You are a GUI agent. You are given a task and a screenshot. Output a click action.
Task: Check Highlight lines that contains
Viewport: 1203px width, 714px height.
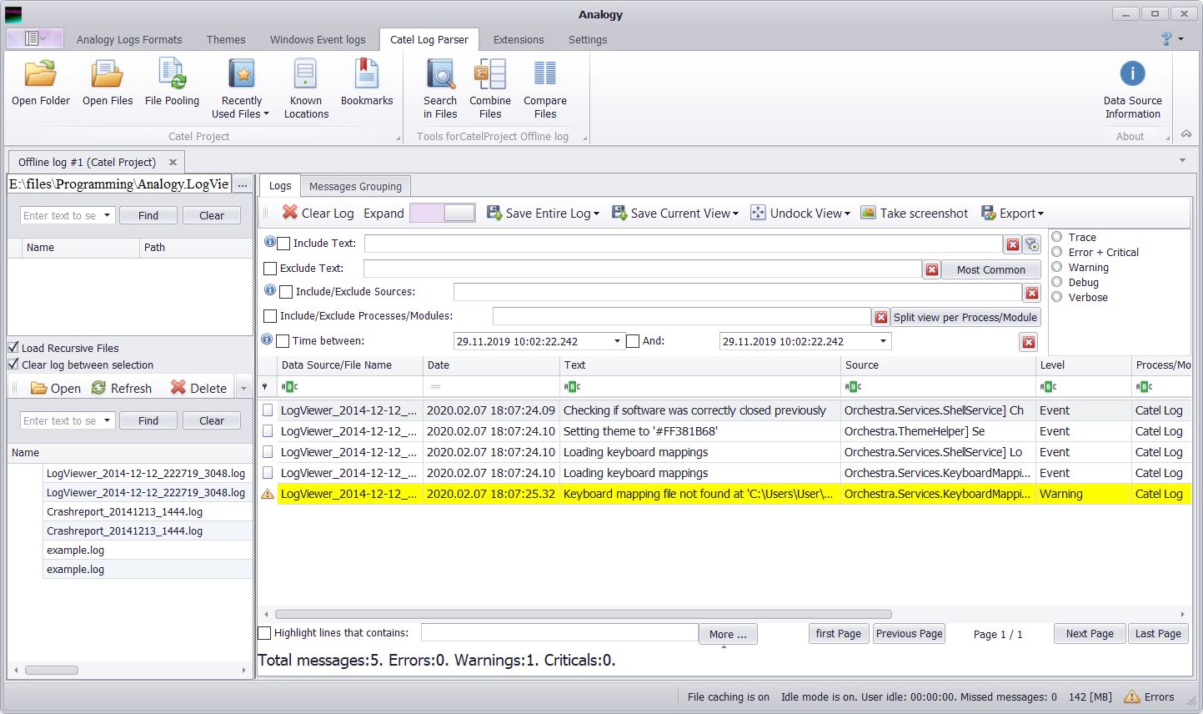point(265,633)
